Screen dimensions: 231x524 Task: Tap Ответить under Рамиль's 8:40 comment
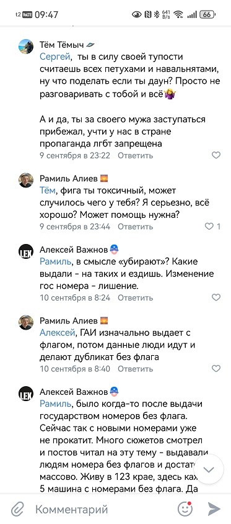coord(136,369)
